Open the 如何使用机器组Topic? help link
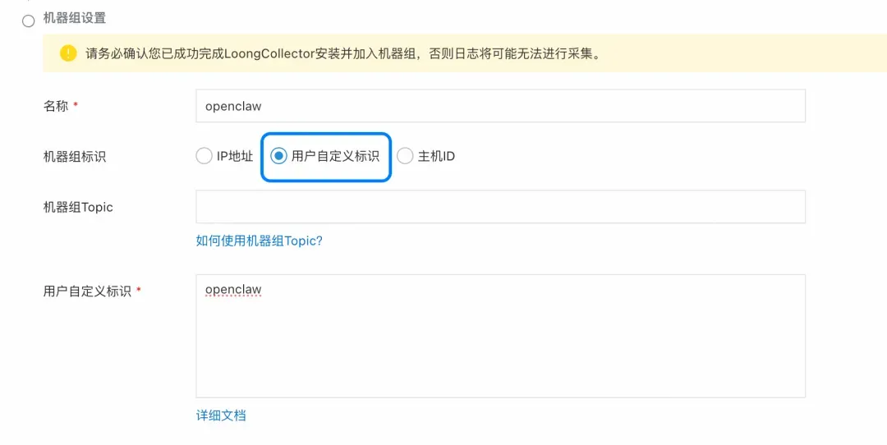 (259, 241)
